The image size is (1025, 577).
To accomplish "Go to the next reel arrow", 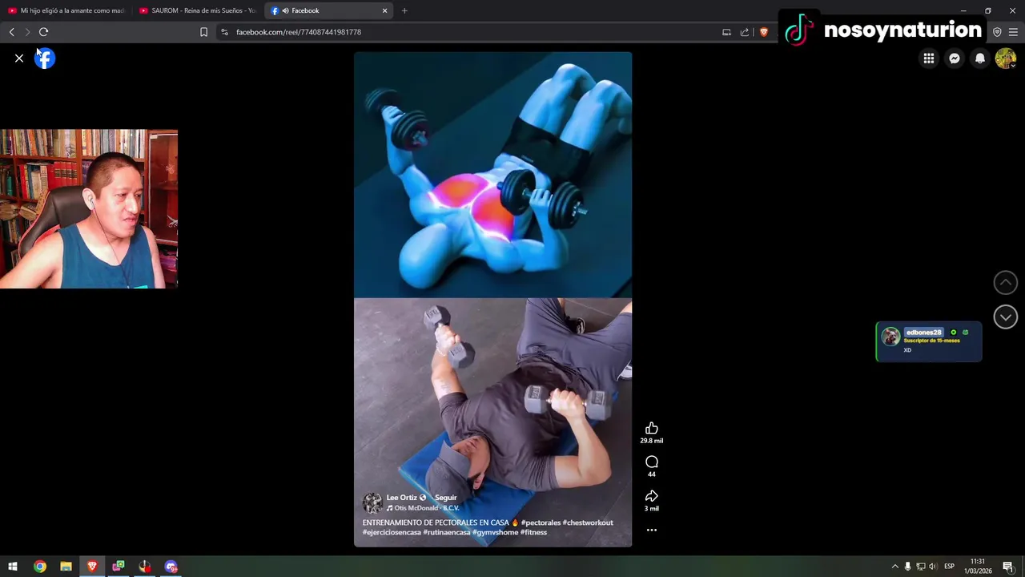I will tap(1006, 317).
